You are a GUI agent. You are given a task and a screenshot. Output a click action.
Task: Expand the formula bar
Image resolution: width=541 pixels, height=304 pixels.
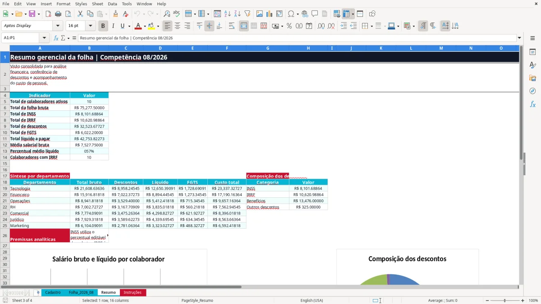(x=519, y=38)
